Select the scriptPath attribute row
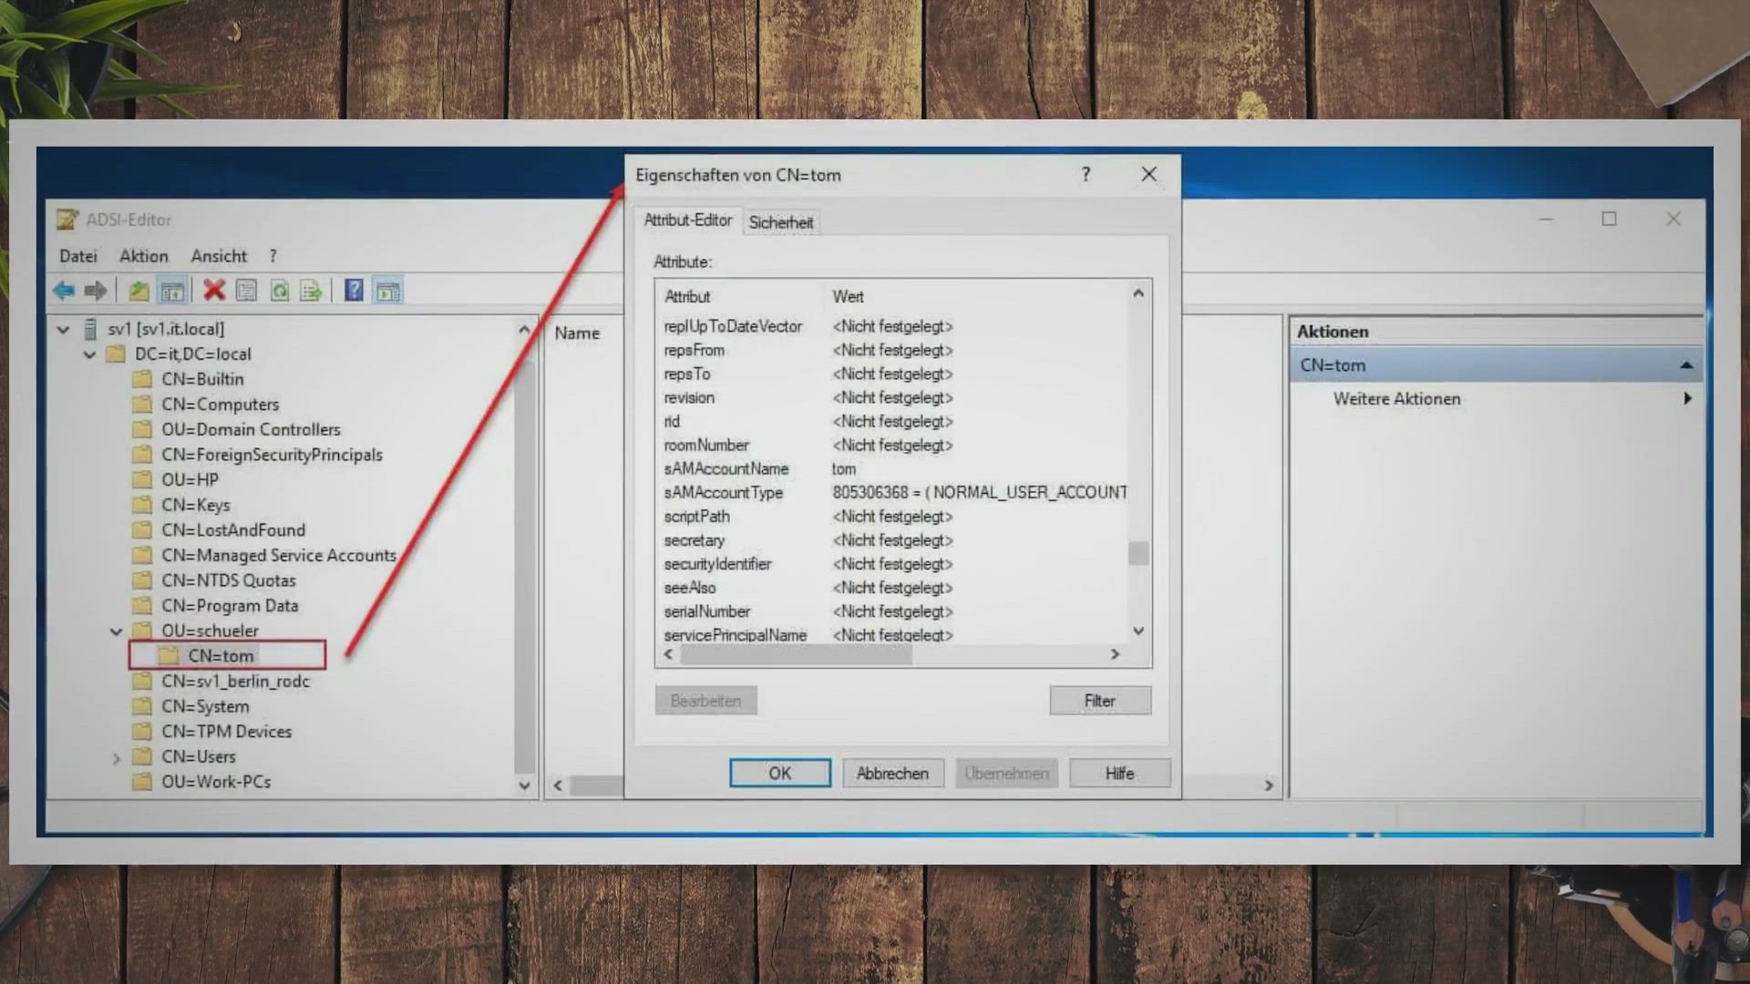This screenshot has height=984, width=1750. point(893,517)
